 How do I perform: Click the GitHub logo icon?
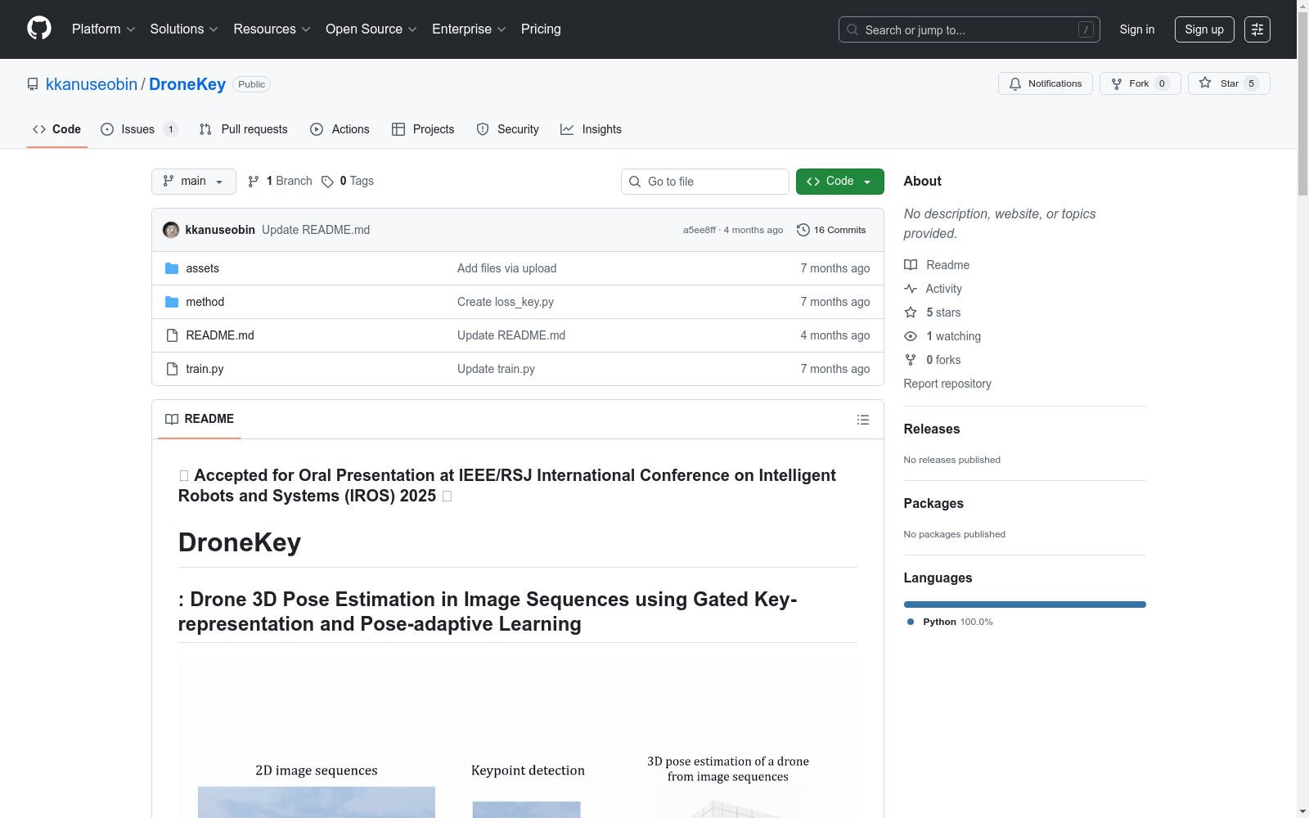point(39,29)
